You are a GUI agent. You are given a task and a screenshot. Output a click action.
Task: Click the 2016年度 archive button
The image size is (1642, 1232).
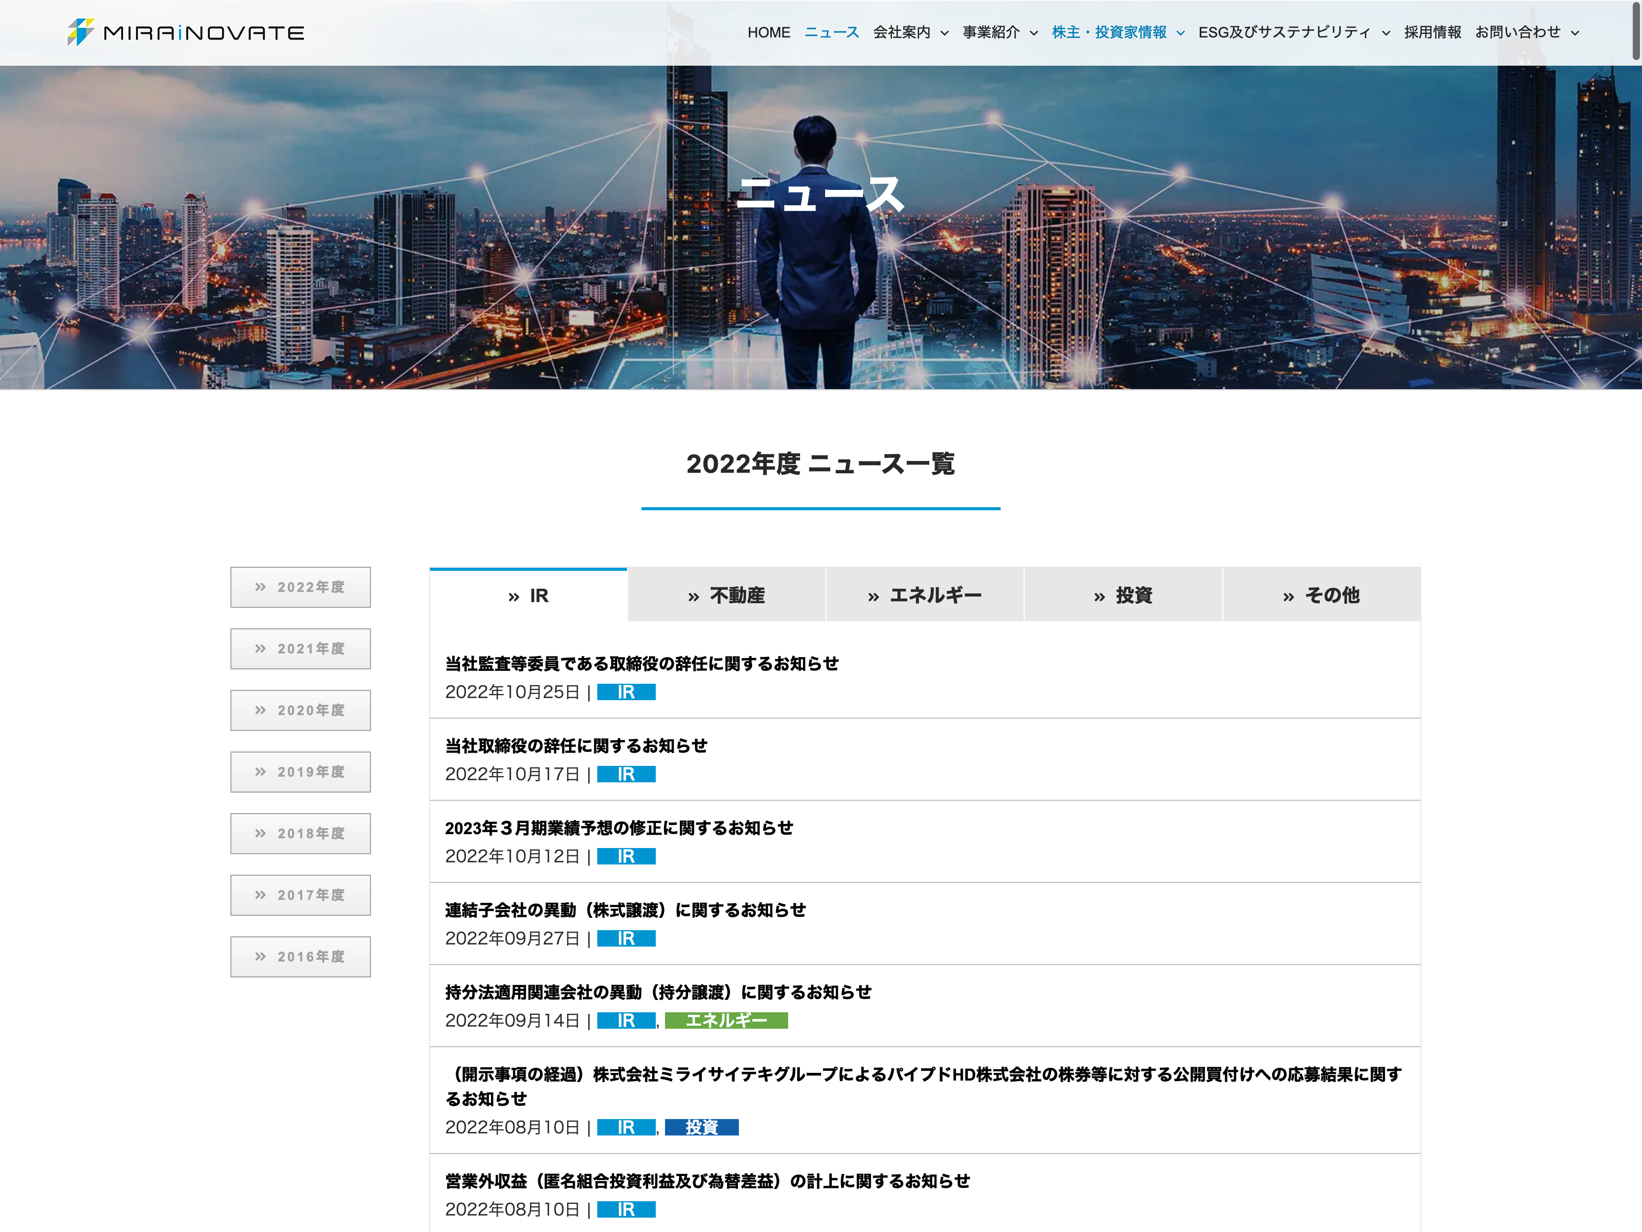click(x=300, y=957)
